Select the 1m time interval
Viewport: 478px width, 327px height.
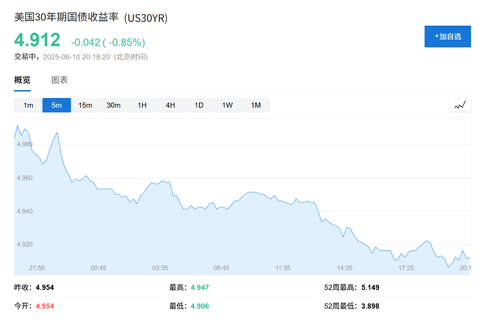click(x=28, y=105)
